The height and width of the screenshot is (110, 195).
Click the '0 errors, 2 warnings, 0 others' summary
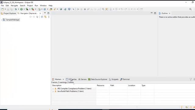click(62, 82)
